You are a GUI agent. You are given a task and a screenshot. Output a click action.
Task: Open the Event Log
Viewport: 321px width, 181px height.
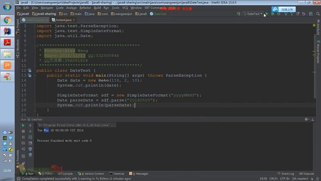(286, 173)
